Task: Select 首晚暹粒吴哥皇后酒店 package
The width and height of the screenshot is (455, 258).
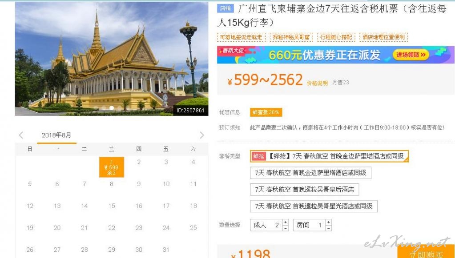Action: point(304,190)
